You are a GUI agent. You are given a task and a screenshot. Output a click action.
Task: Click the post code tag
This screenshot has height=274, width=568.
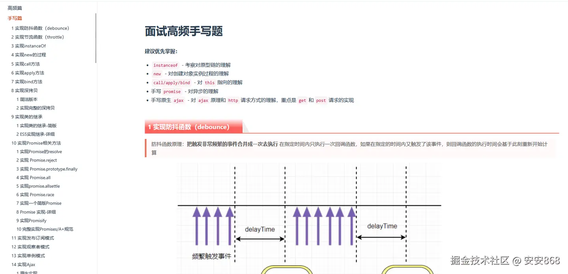[321, 100]
